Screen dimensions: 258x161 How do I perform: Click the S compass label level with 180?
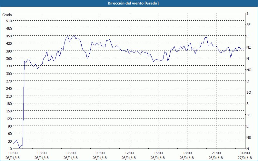[247, 104]
